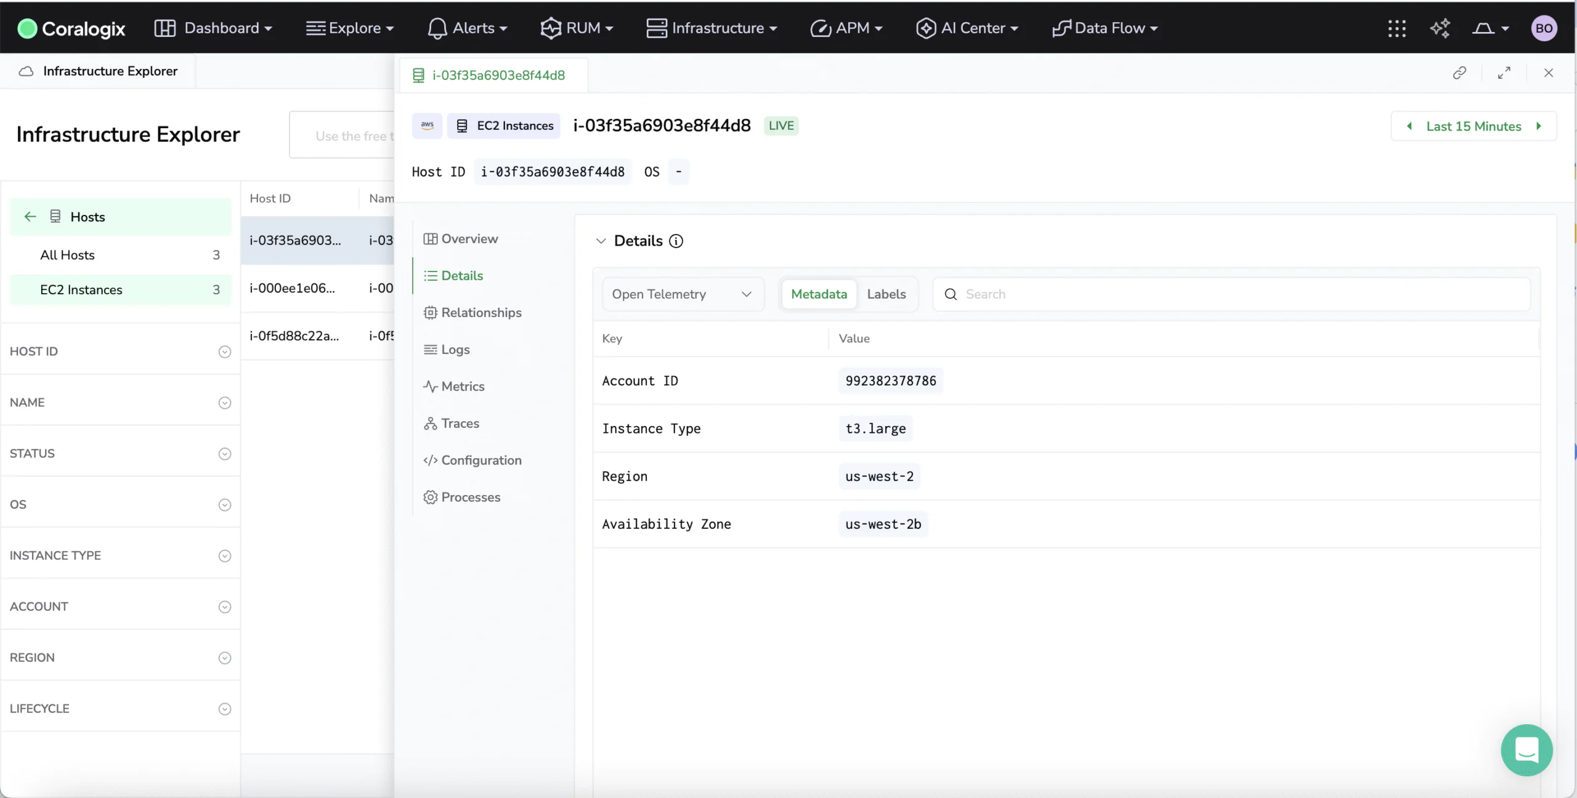The image size is (1577, 798).
Task: Open the Explore menu
Action: (350, 28)
